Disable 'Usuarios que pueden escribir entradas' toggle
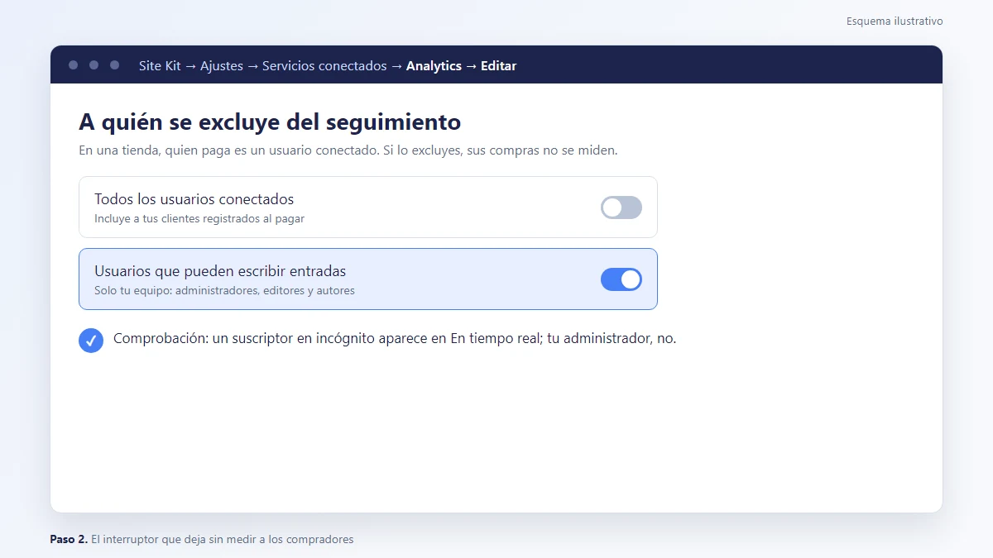Image resolution: width=993 pixels, height=558 pixels. click(621, 279)
